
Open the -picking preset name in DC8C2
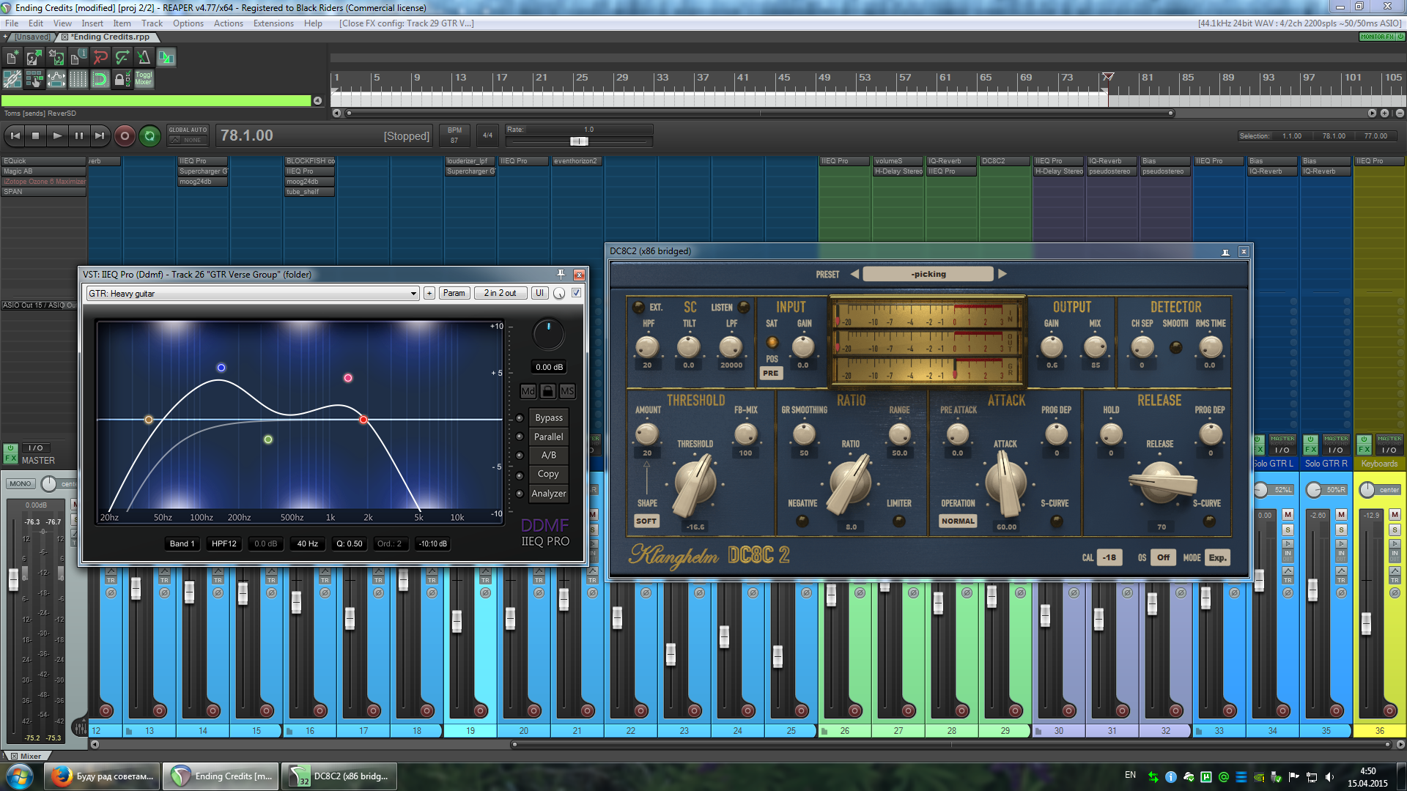coord(928,274)
